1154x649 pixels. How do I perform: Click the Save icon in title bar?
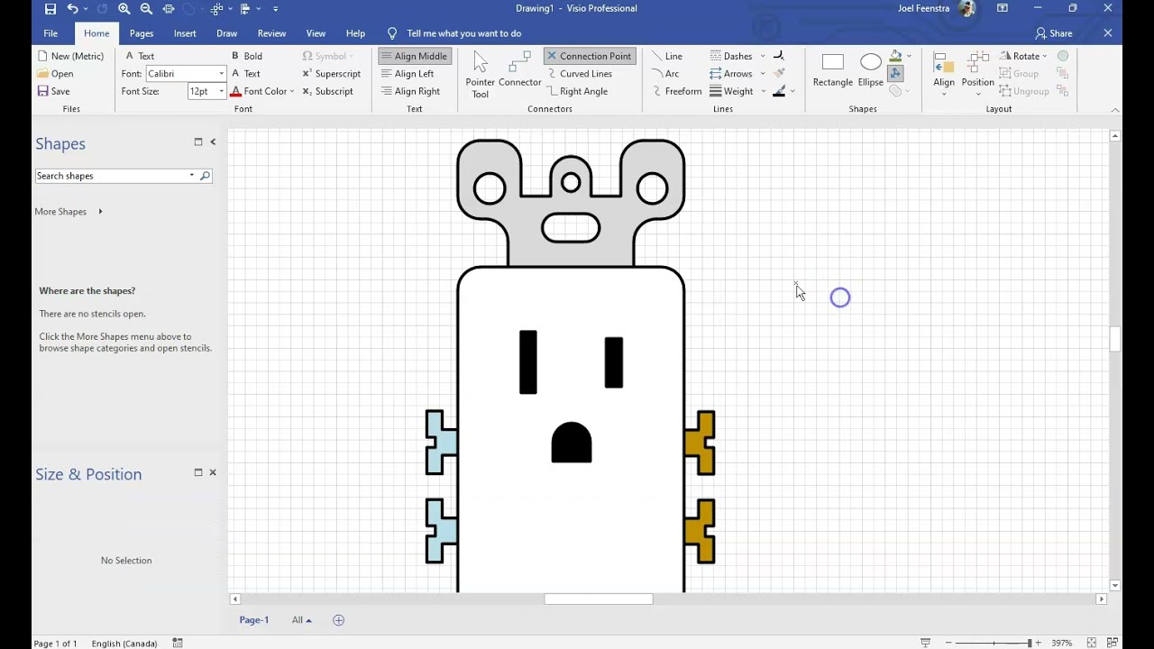50,9
